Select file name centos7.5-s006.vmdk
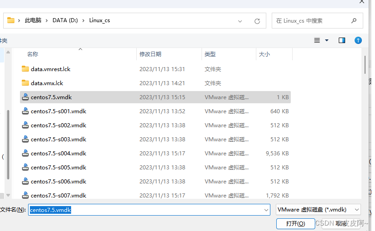Image resolution: width=375 pixels, height=231 pixels. [58, 182]
